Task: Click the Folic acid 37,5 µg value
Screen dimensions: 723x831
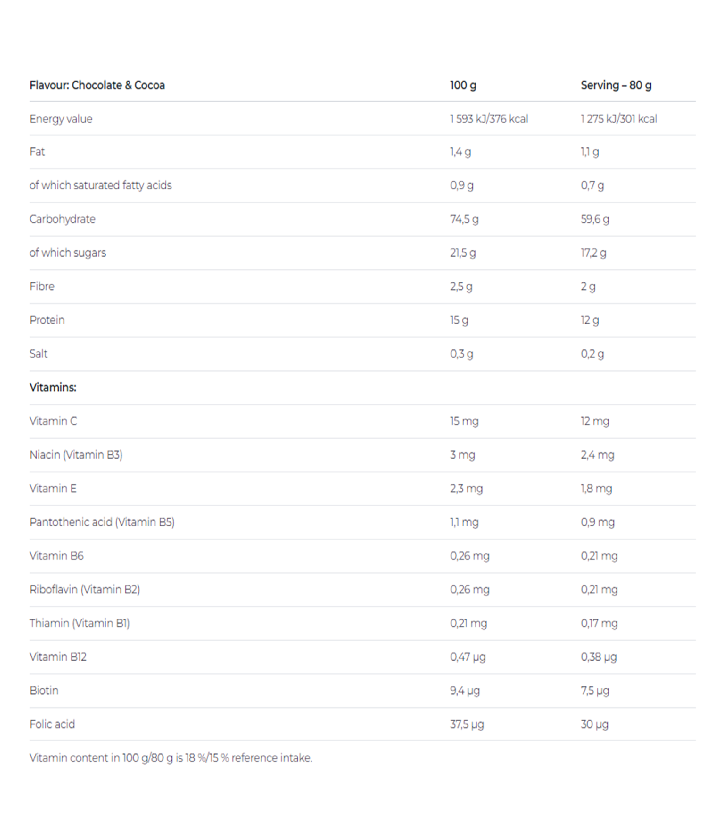Action: [x=467, y=724]
